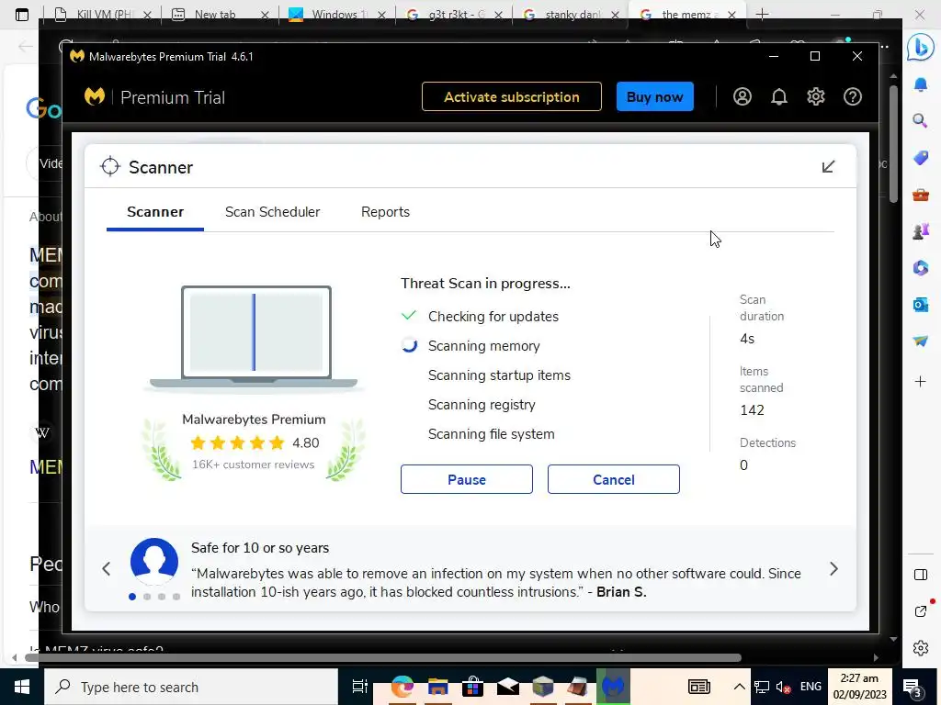Close the 'Windows 1' browser tab
The height and width of the screenshot is (705, 941).
pos(381,15)
